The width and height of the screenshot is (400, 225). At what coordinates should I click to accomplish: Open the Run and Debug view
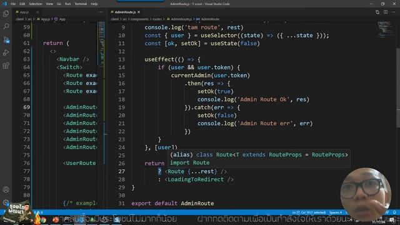pos(6,52)
